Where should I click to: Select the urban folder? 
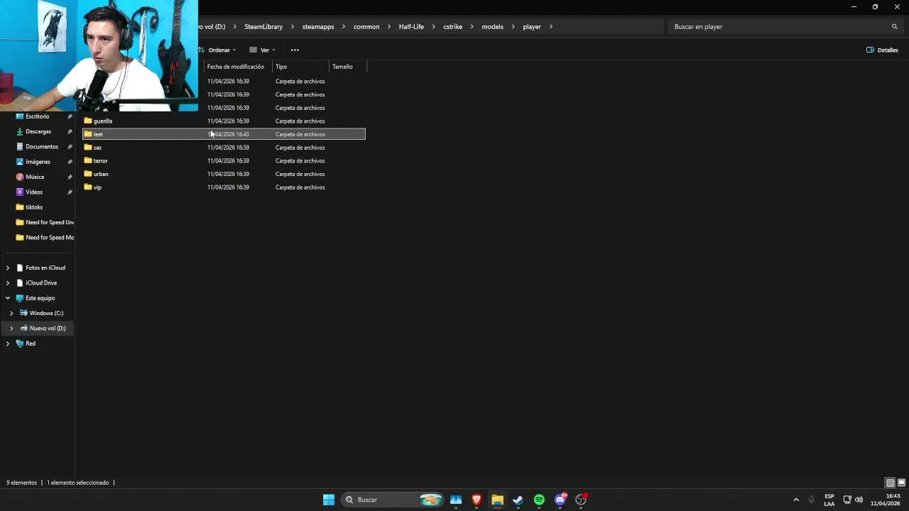(224, 174)
